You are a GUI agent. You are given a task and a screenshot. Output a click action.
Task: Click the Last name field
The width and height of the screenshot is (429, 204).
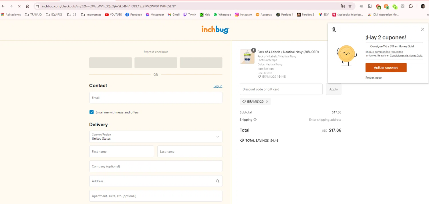point(190,151)
